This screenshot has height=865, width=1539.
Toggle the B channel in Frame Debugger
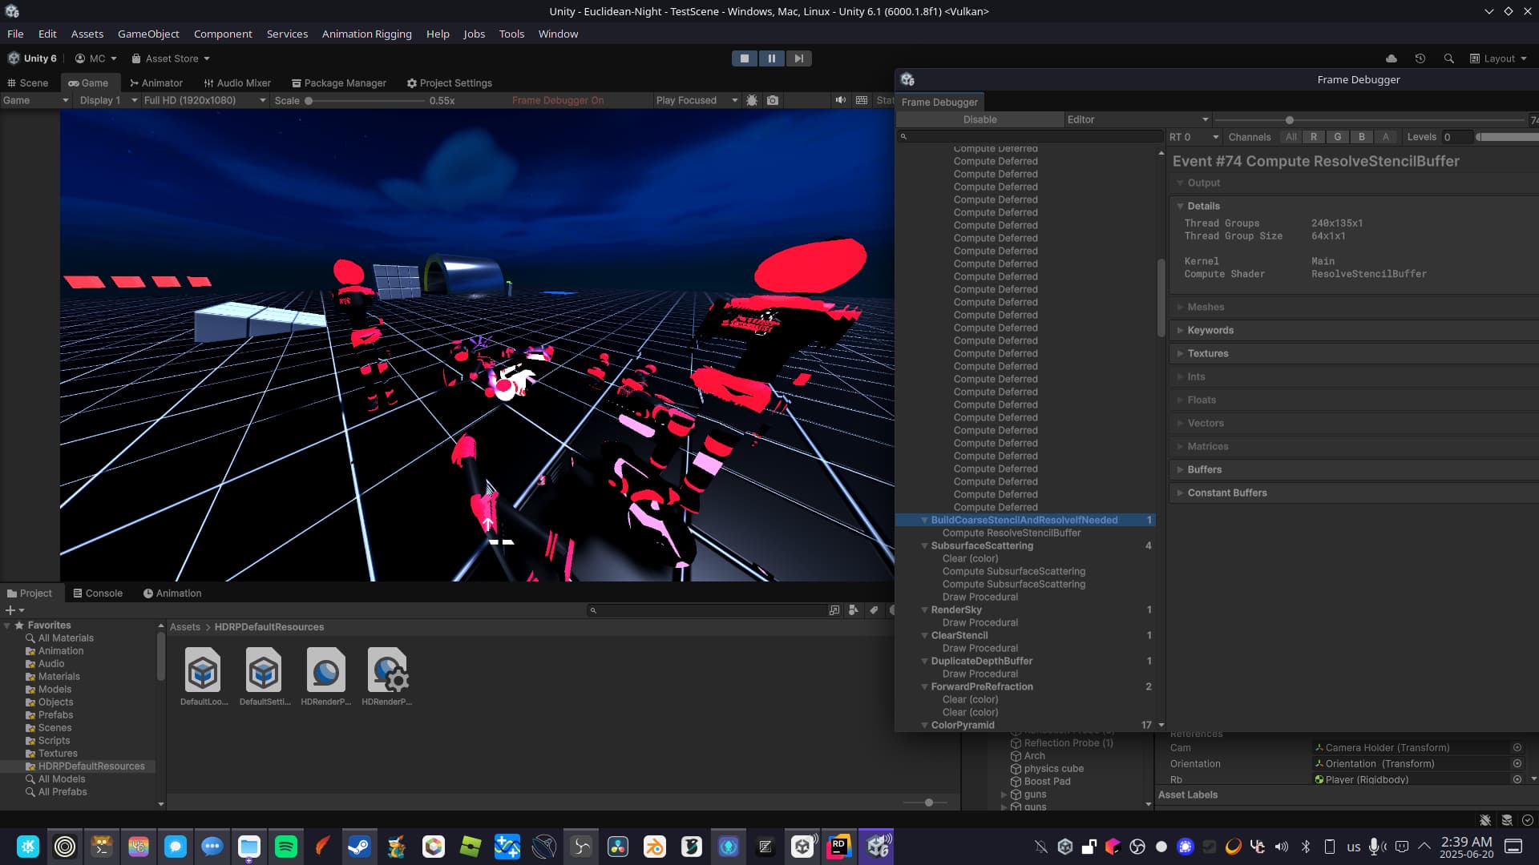[x=1360, y=137]
